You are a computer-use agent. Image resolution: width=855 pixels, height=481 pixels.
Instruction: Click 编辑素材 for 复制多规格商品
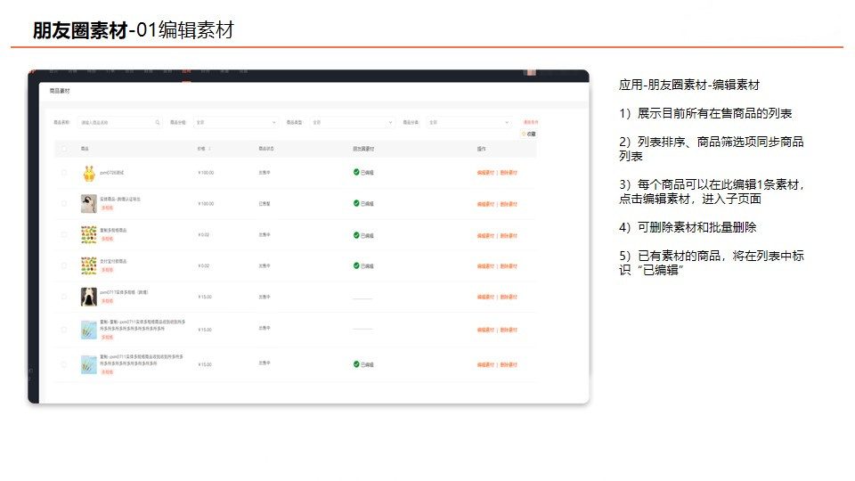click(x=485, y=235)
